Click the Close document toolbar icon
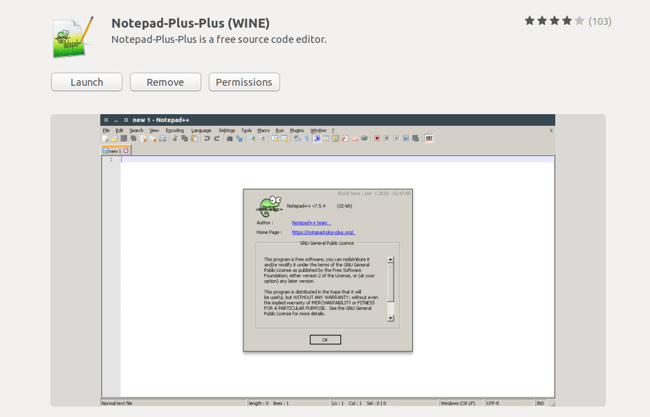 pos(143,138)
